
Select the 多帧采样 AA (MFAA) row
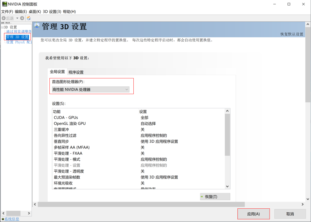(x=139, y=147)
